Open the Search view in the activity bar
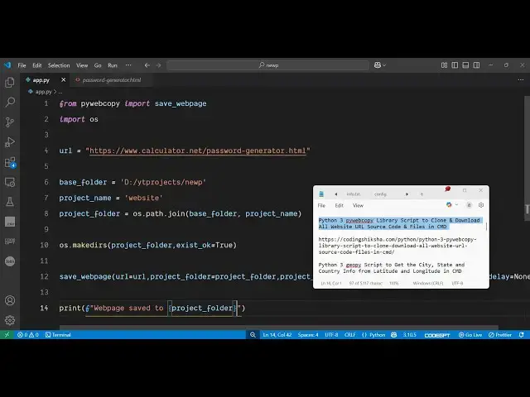Screen dimensions: 530x397 (10, 102)
